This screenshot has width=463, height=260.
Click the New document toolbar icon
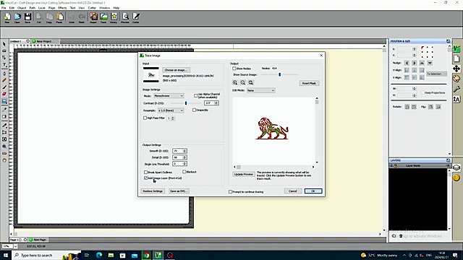pyautogui.click(x=7, y=17)
